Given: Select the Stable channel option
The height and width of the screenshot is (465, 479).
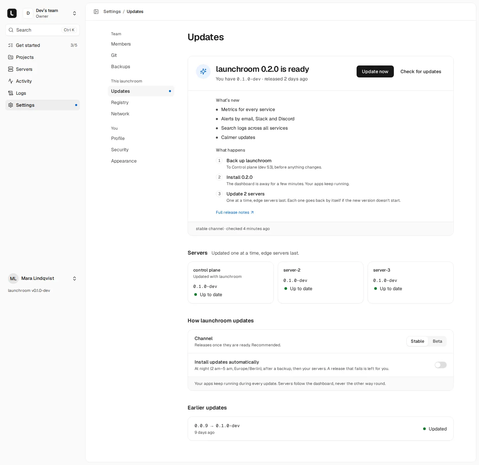Looking at the screenshot, I should tap(417, 341).
